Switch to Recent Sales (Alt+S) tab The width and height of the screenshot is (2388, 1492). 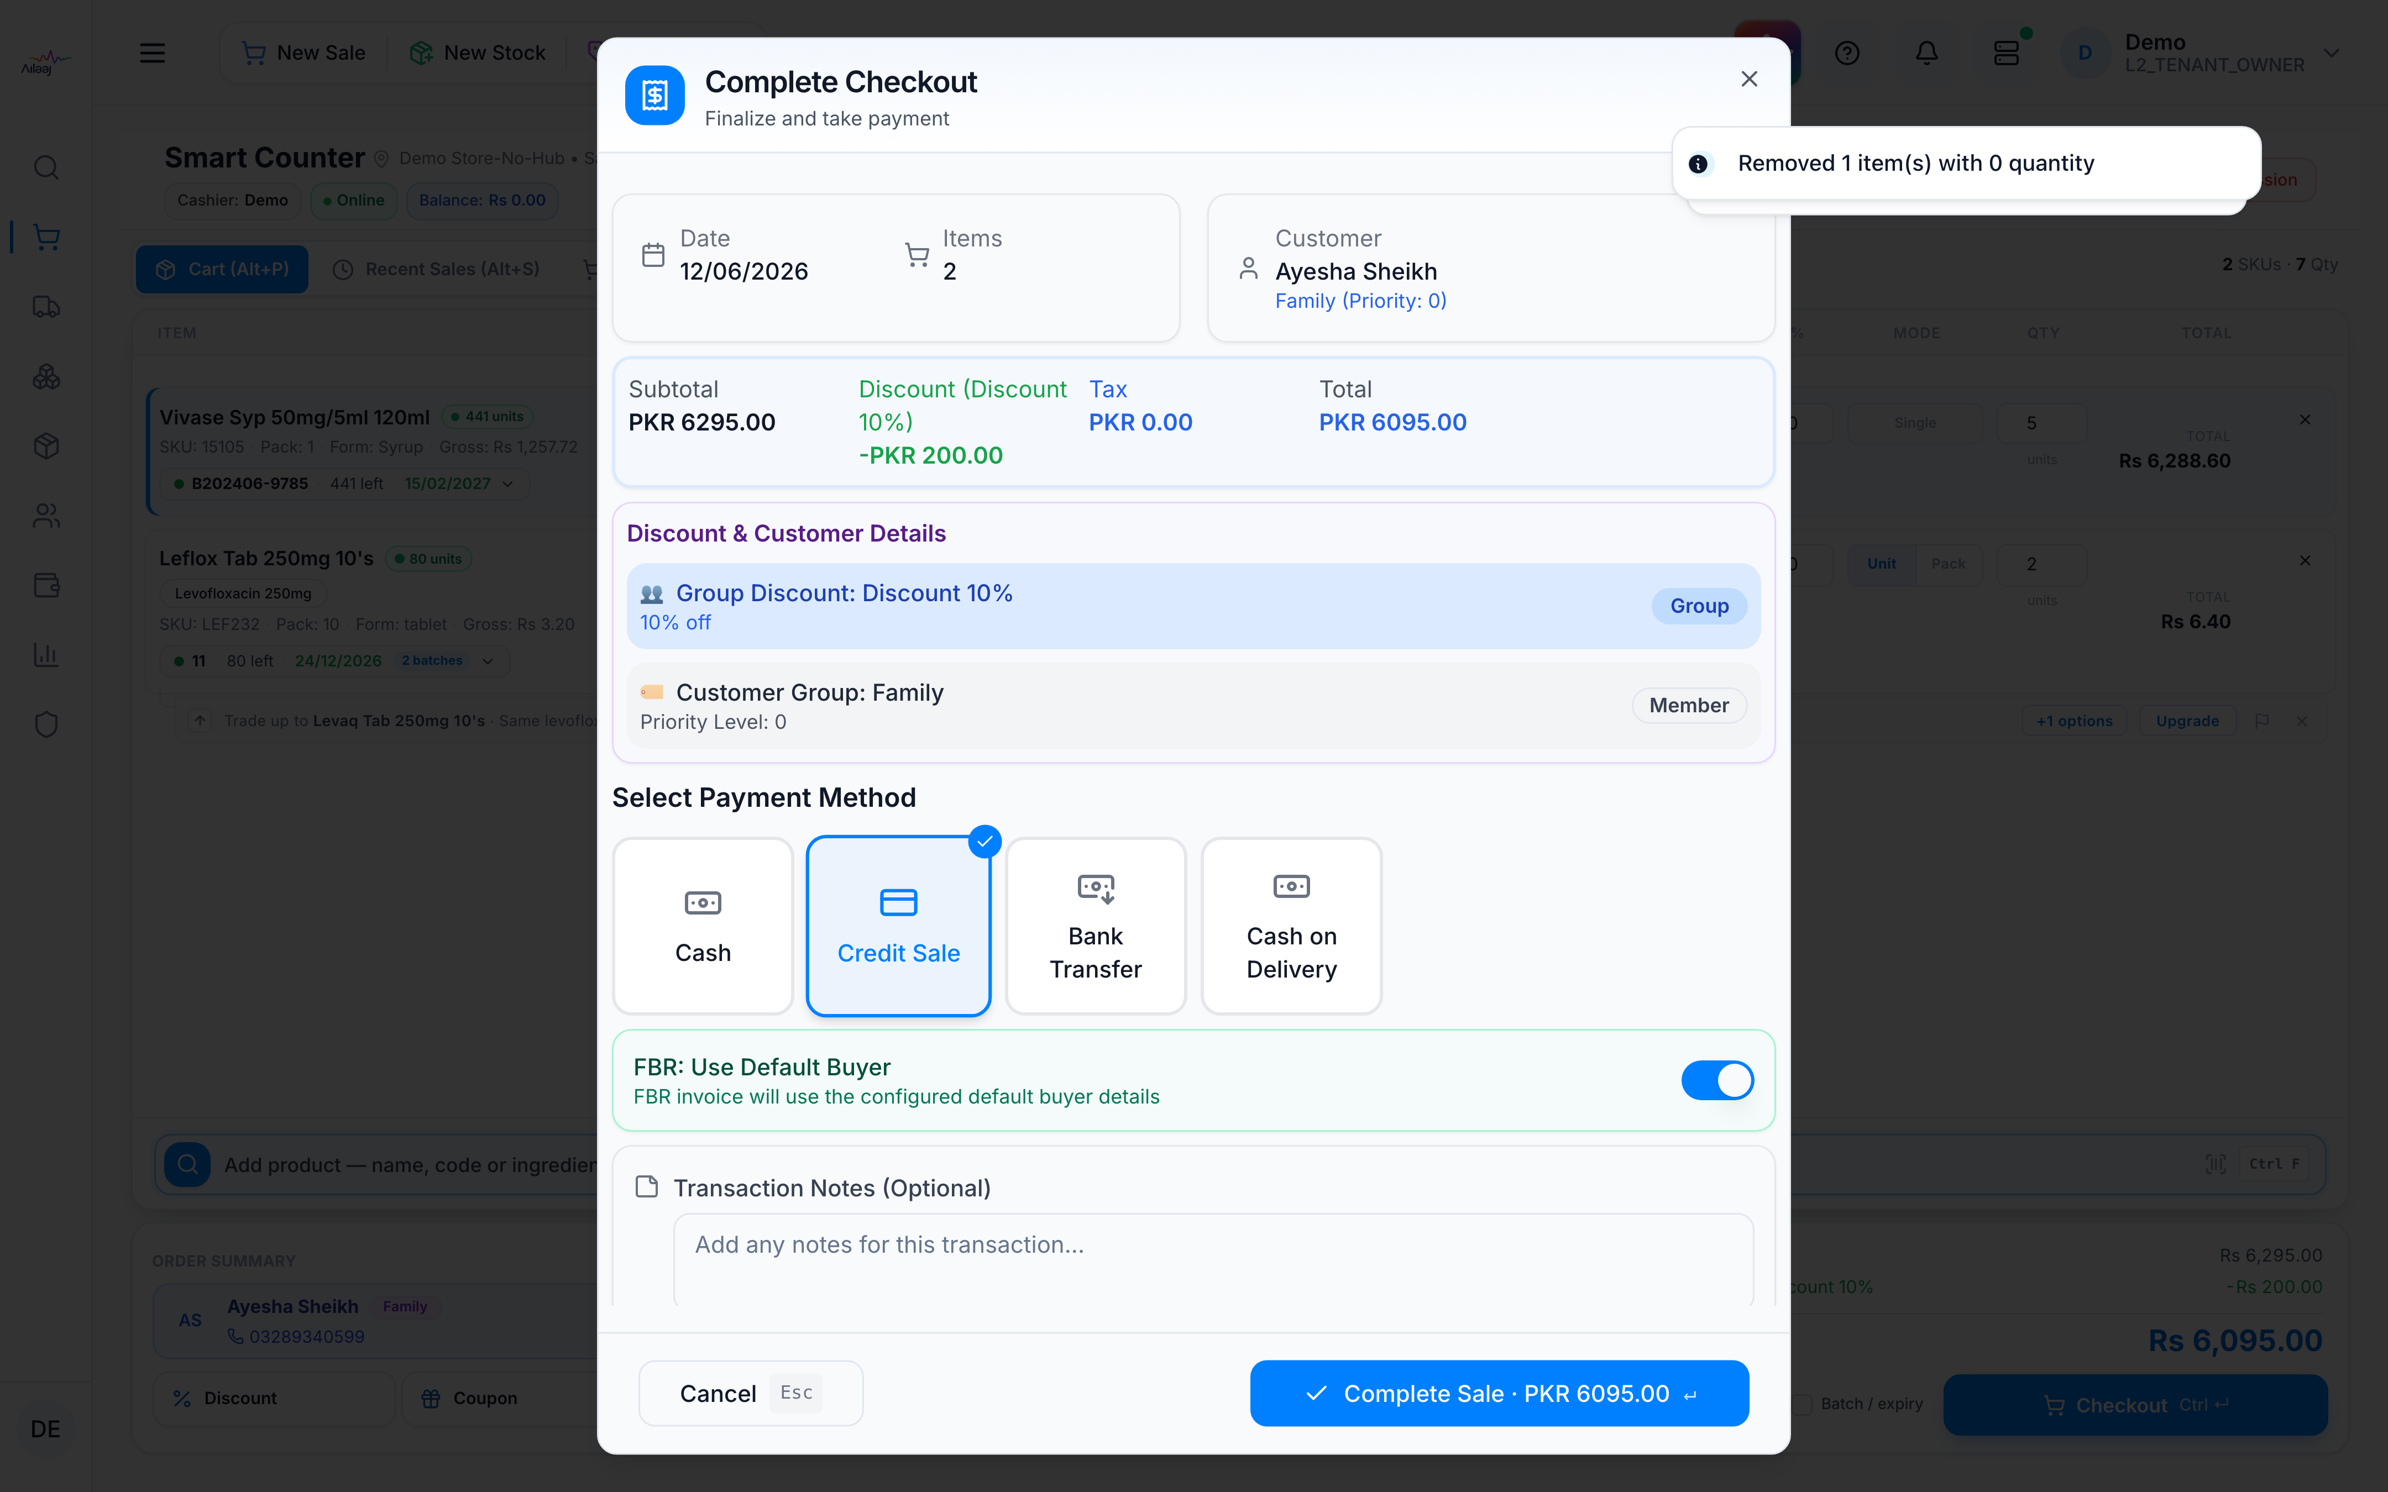(437, 270)
